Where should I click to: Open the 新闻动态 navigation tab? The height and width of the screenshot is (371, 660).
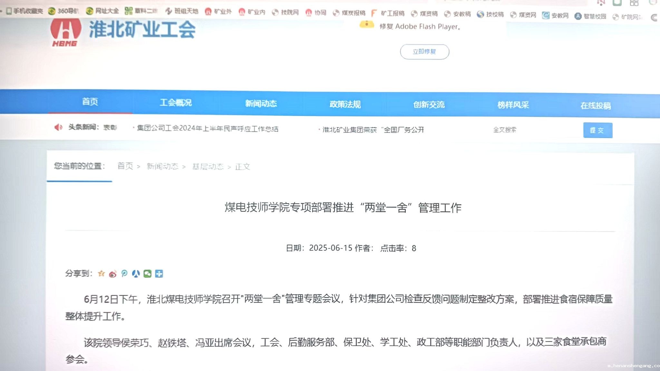click(x=261, y=103)
